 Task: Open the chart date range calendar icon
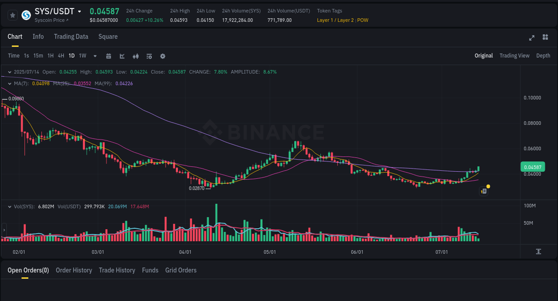pos(108,56)
